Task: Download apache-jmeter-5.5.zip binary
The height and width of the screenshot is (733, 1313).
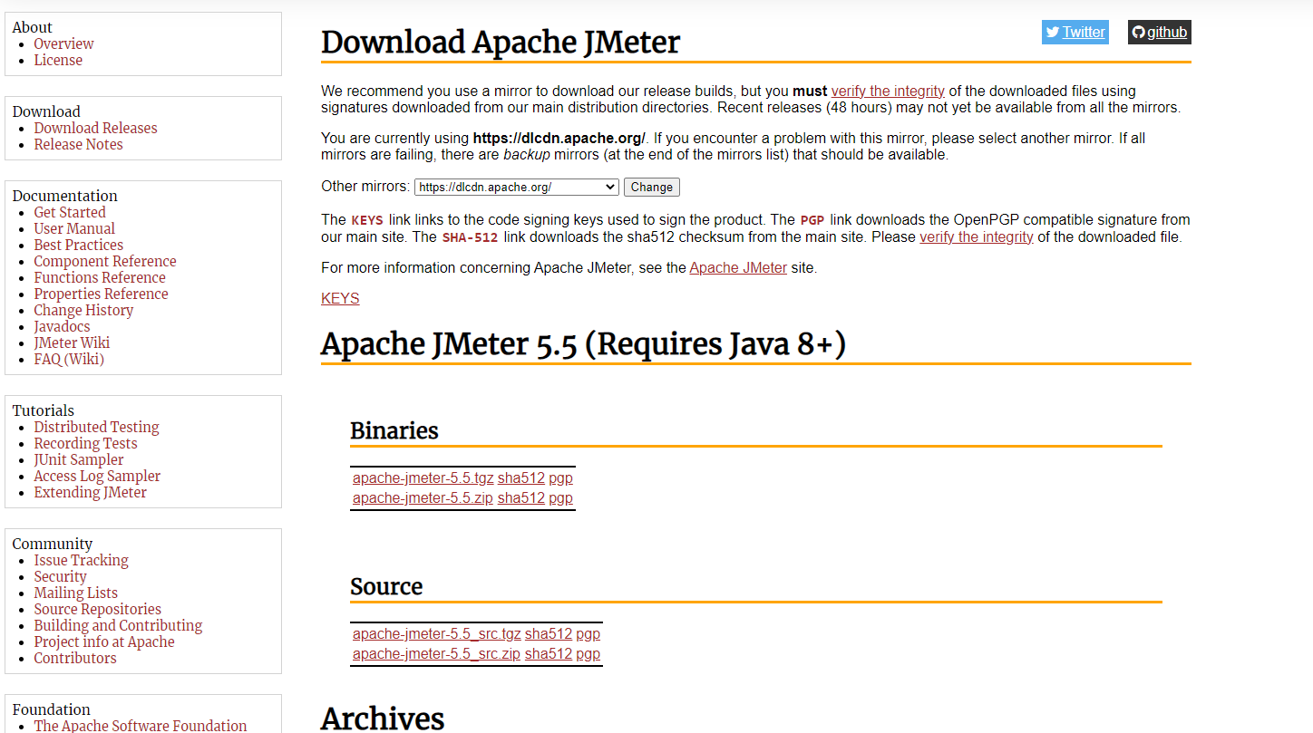Action: 423,497
